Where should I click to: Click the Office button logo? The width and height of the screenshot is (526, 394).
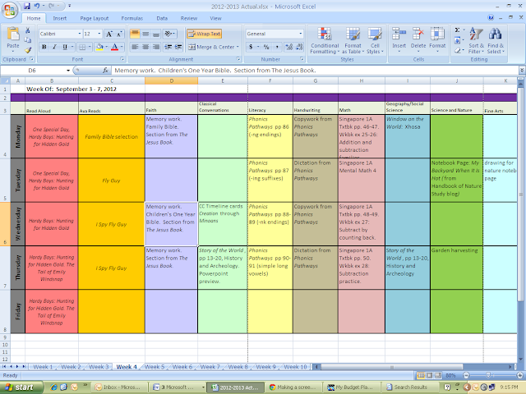9,10
